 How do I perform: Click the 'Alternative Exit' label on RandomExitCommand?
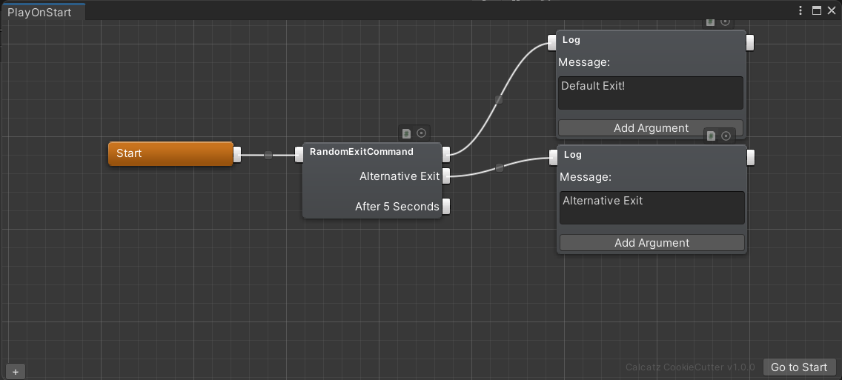click(400, 176)
